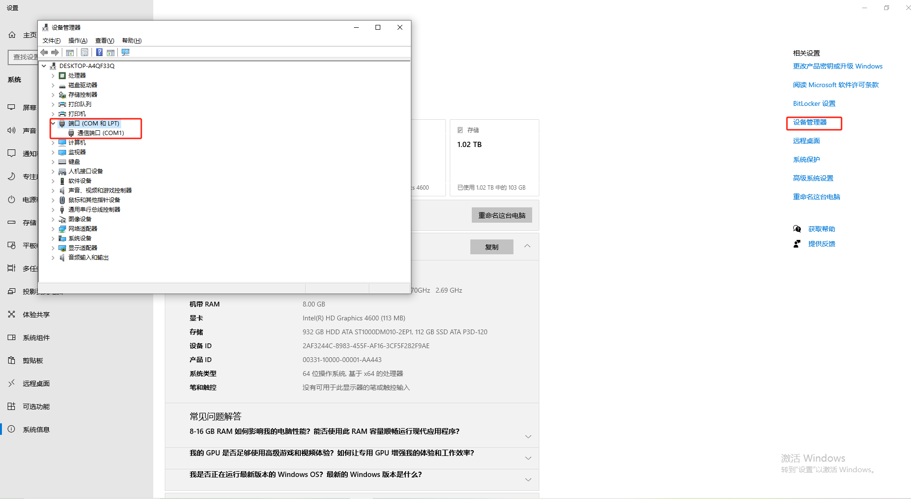The image size is (911, 499).
Task: Click the 重命名这台电脑 button
Action: tap(501, 215)
